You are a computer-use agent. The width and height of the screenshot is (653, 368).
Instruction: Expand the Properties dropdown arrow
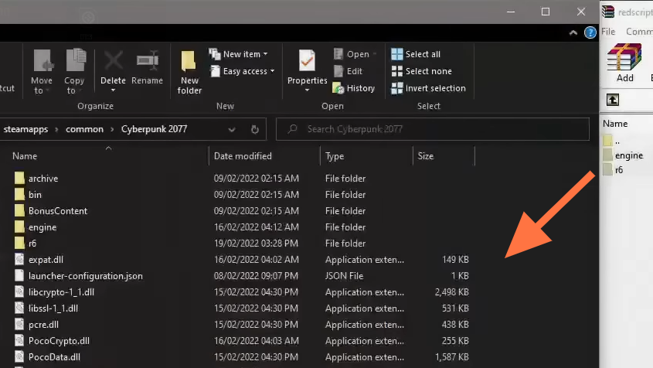click(307, 90)
